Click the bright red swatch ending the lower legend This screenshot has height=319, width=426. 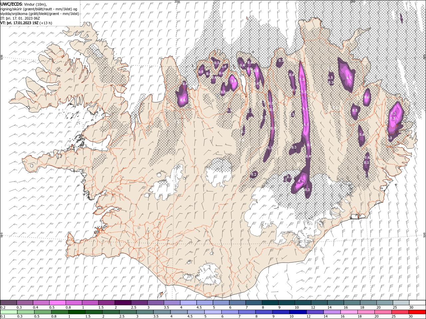click(x=417, y=312)
